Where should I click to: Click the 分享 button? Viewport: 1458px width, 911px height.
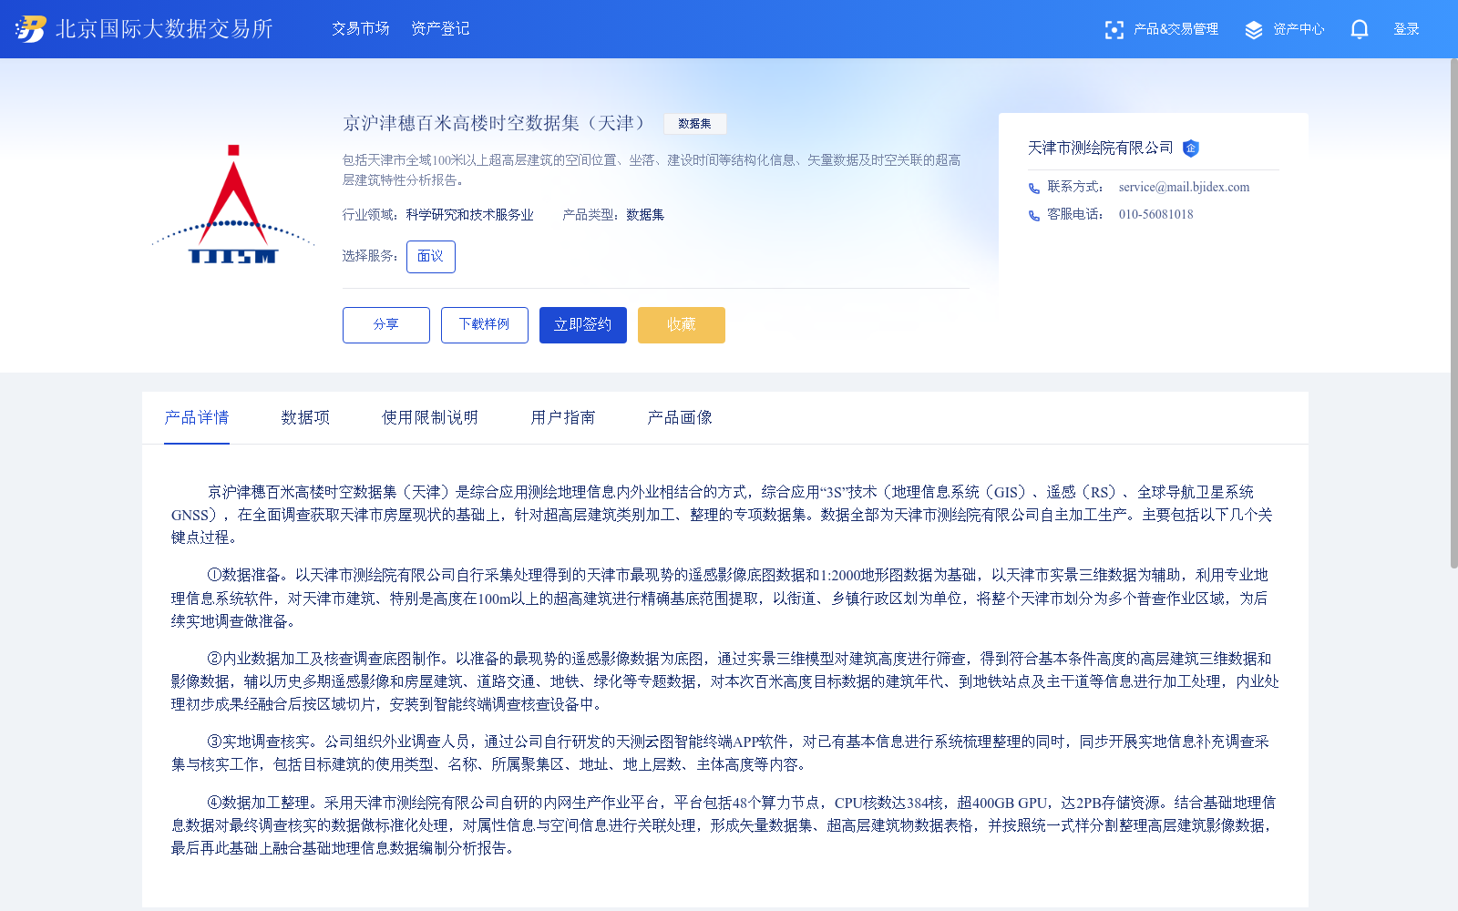pyautogui.click(x=386, y=325)
